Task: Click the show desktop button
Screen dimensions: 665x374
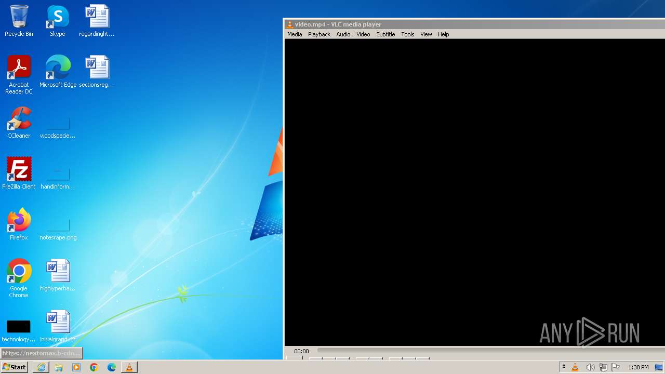Action: (659, 367)
